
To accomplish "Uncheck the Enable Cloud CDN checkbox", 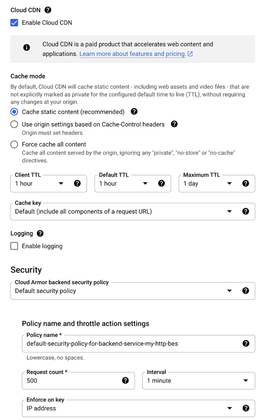I will coord(14,23).
